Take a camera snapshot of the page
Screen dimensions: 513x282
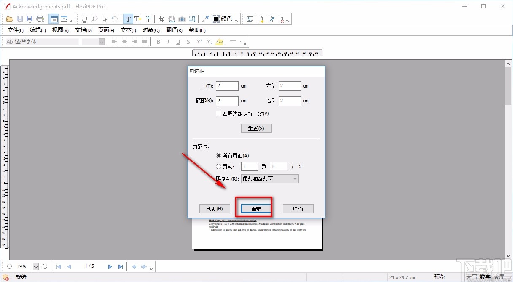point(182,19)
